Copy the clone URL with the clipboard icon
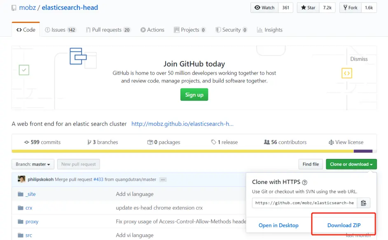 pos(364,203)
